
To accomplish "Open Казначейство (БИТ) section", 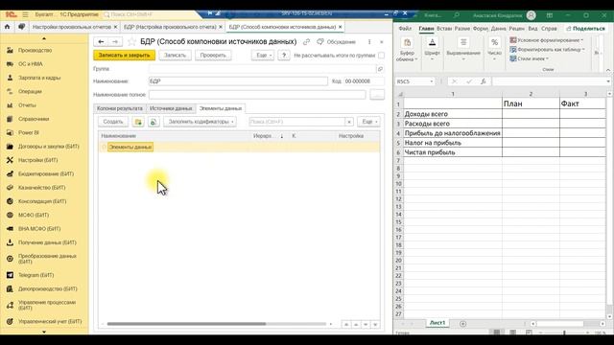I will click(41, 188).
